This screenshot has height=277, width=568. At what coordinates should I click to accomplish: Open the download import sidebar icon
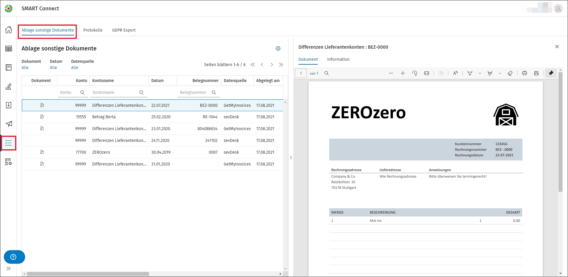9,105
